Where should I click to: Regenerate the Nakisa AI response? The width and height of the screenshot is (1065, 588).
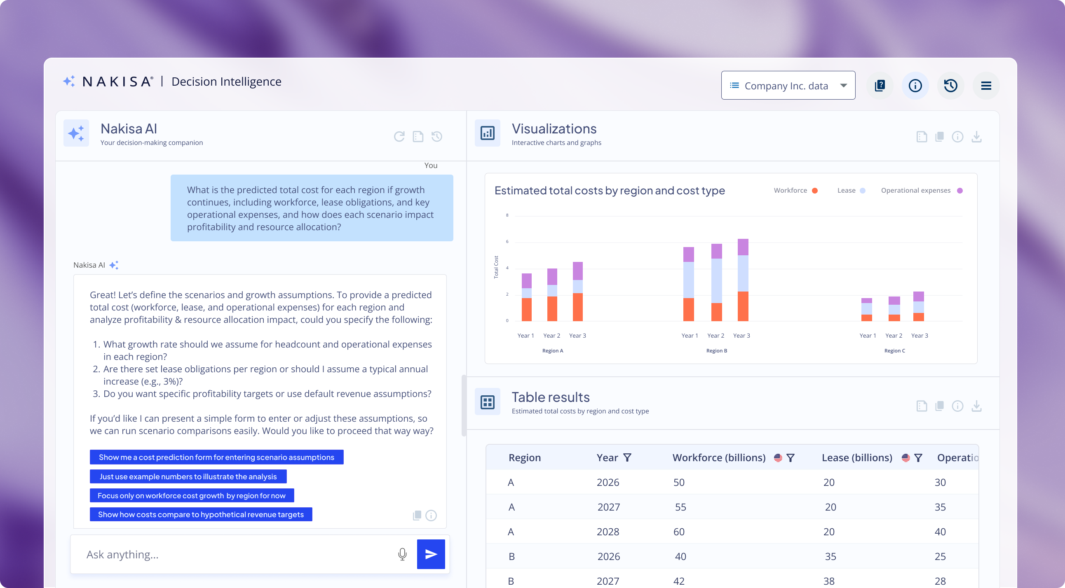click(x=399, y=136)
